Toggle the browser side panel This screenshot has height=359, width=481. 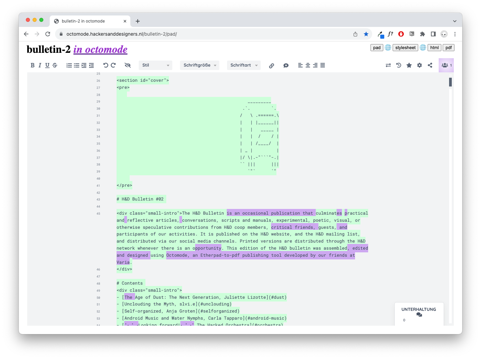(x=433, y=34)
